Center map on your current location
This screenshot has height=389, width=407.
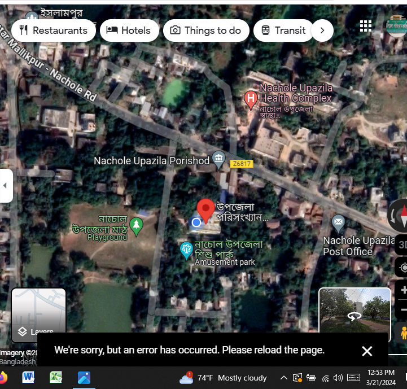tap(402, 268)
